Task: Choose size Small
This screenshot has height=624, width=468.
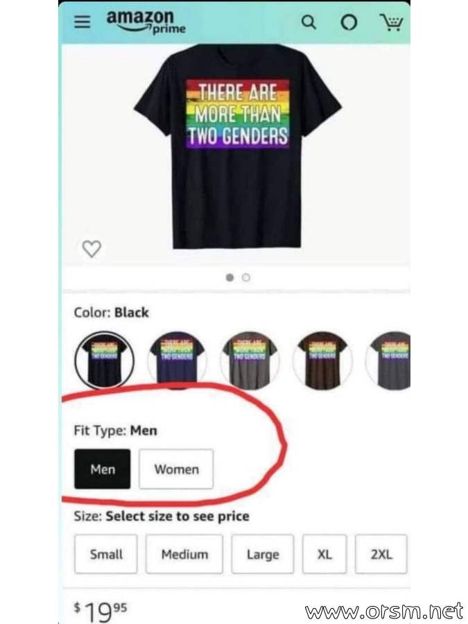Action: pos(106,554)
